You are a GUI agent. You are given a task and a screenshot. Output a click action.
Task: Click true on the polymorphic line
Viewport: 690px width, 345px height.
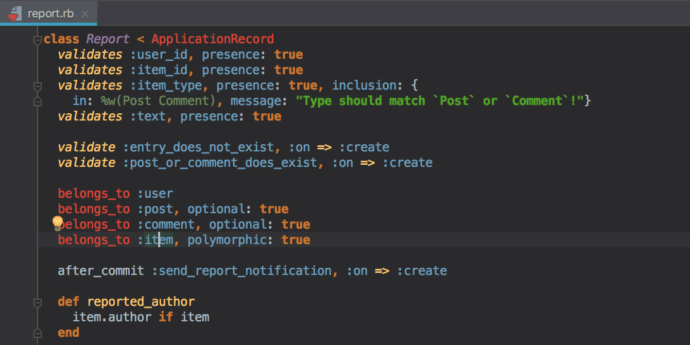(x=296, y=240)
